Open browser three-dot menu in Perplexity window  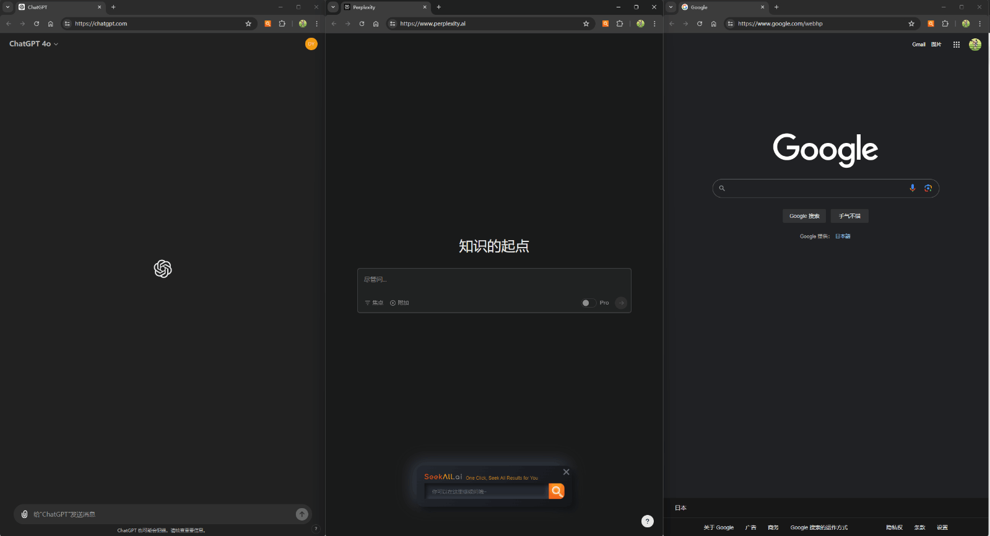click(x=654, y=24)
